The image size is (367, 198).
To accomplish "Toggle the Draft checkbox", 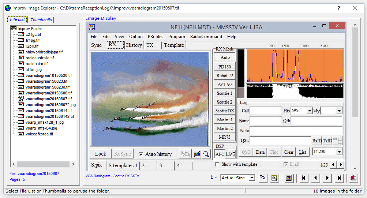I will (x=285, y=165).
